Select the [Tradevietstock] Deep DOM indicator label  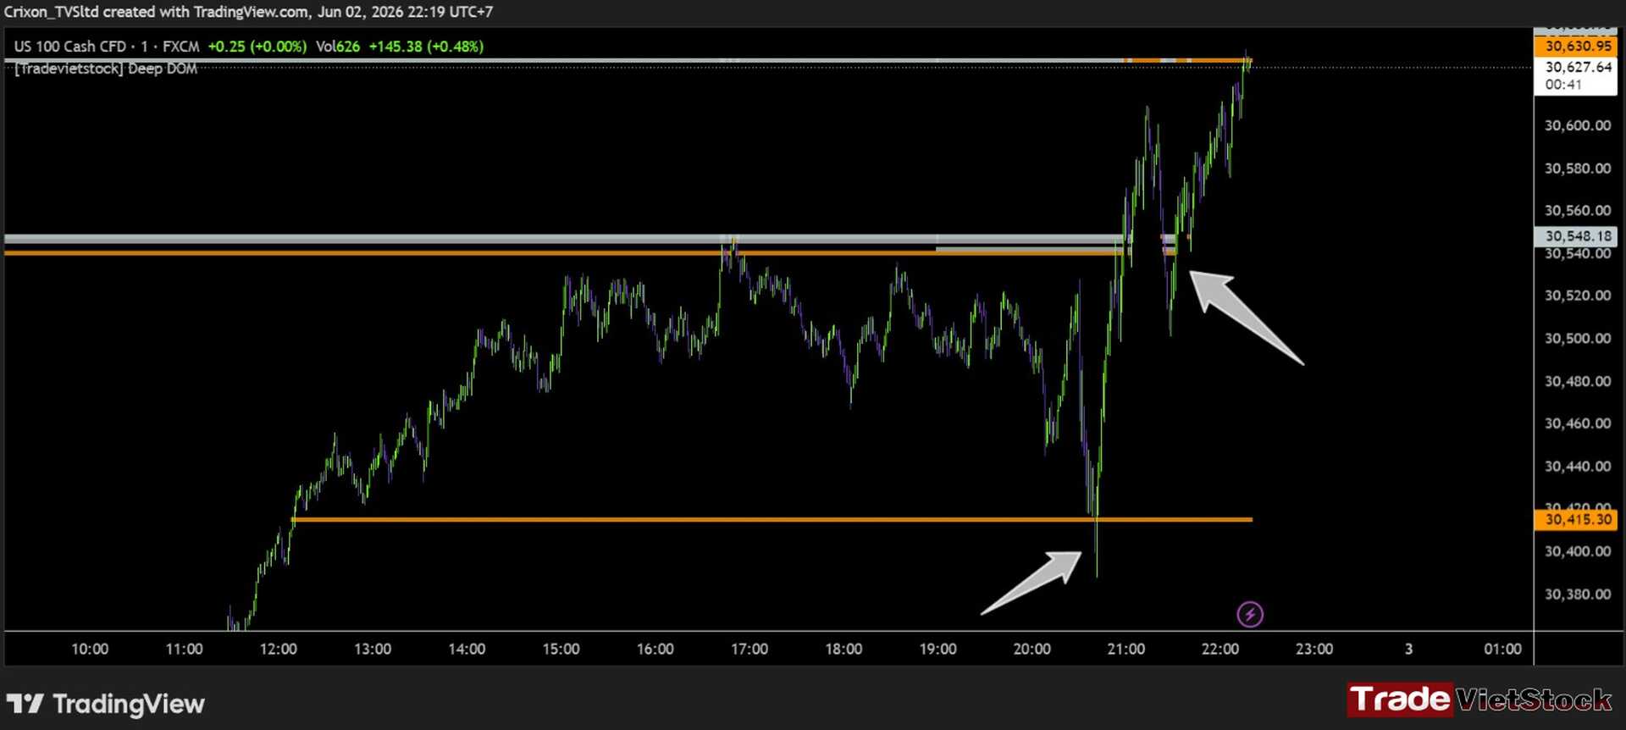[x=106, y=69]
